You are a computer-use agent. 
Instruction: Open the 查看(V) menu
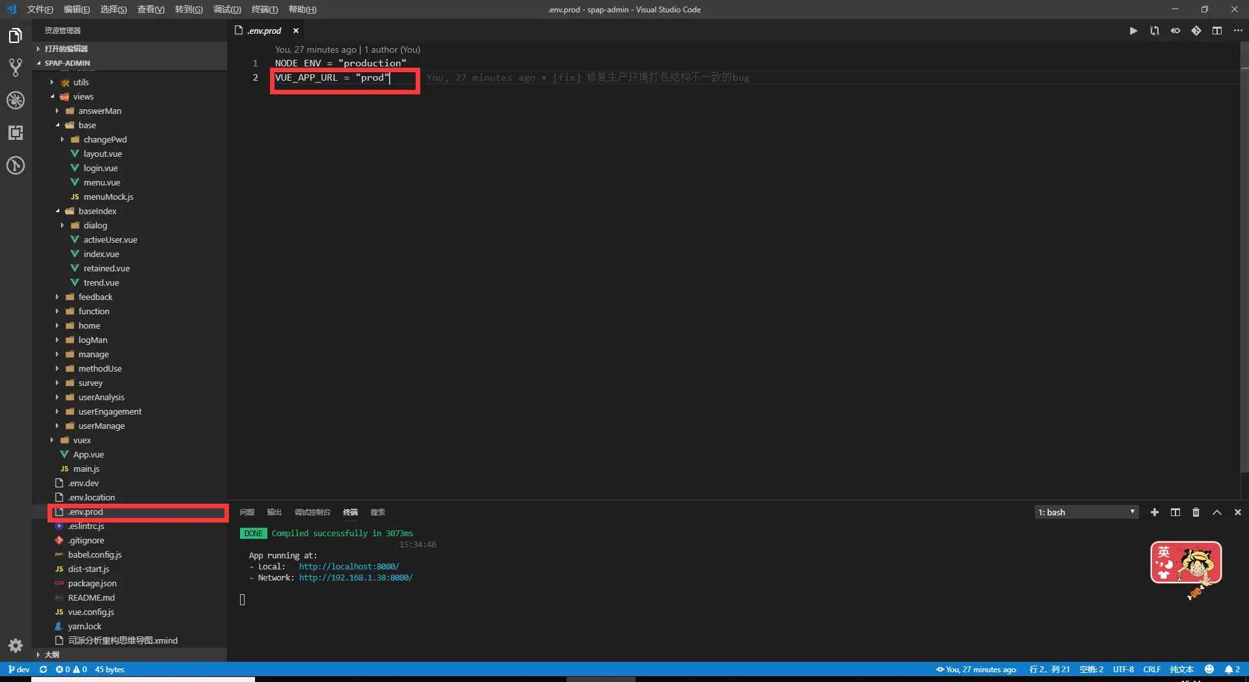(151, 9)
